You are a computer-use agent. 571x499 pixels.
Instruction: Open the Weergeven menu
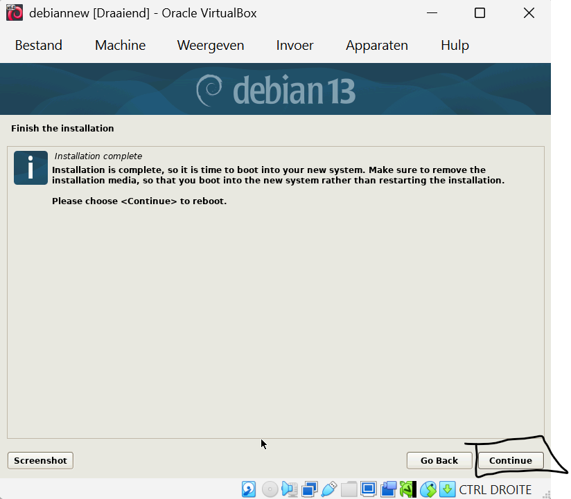point(211,46)
